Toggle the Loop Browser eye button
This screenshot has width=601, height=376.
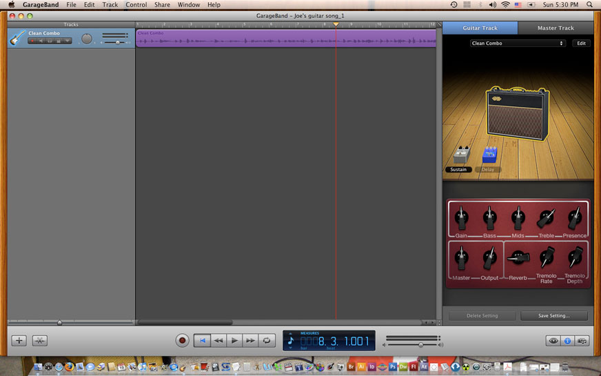553,340
